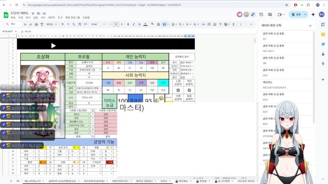This screenshot has width=328, height=184.
Task: Open the 악세서리 equipment dropdown
Action: tap(193, 74)
